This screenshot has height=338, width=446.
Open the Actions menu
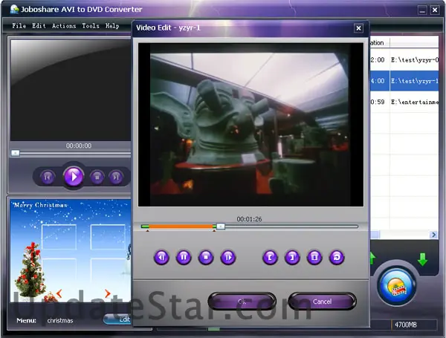pyautogui.click(x=63, y=25)
